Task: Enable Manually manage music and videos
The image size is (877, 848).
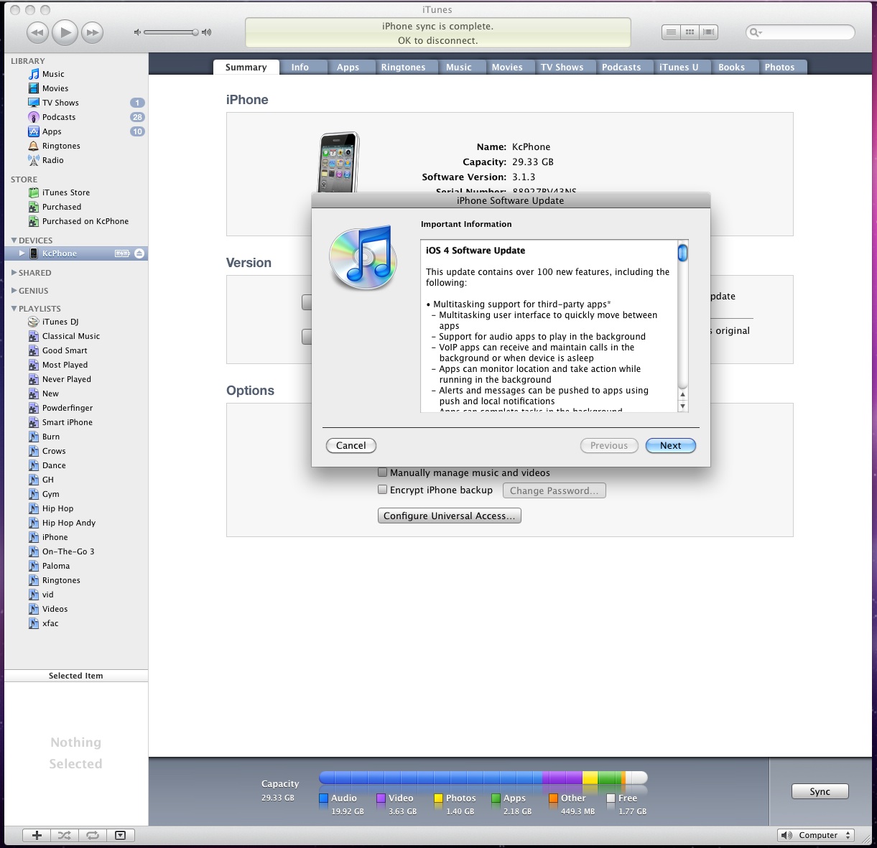Action: click(x=383, y=472)
